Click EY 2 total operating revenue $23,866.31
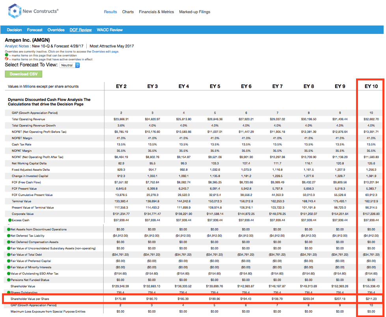The image size is (386, 317). coord(121,119)
